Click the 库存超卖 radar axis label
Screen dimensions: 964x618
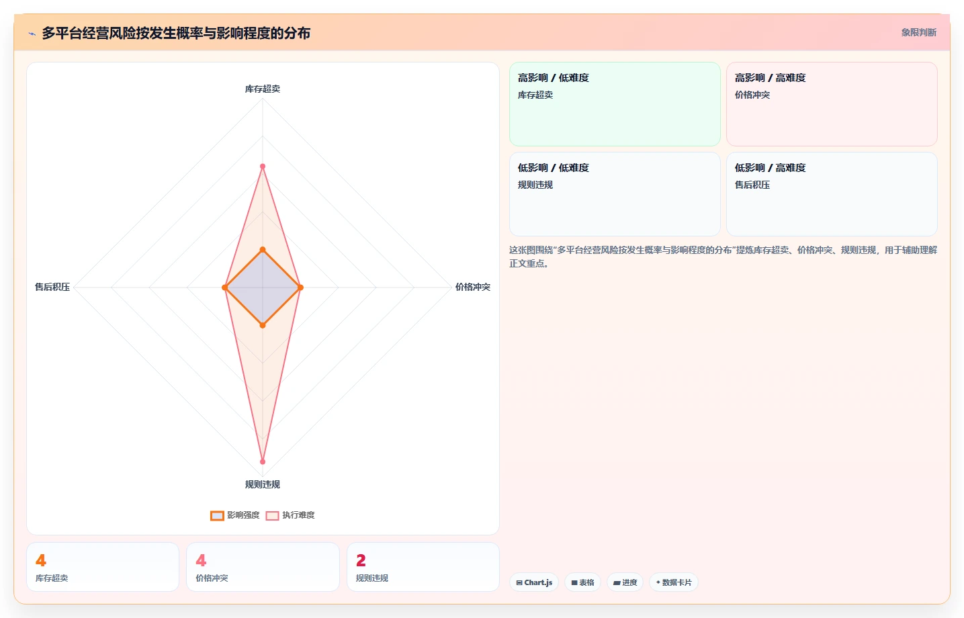(x=263, y=89)
